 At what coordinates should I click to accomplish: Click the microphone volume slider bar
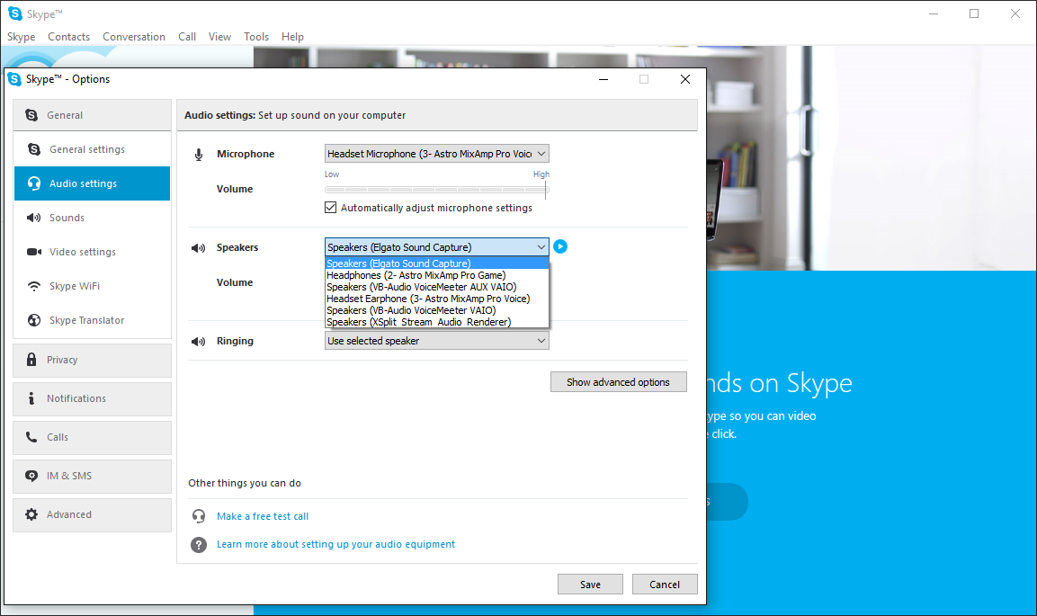436,190
